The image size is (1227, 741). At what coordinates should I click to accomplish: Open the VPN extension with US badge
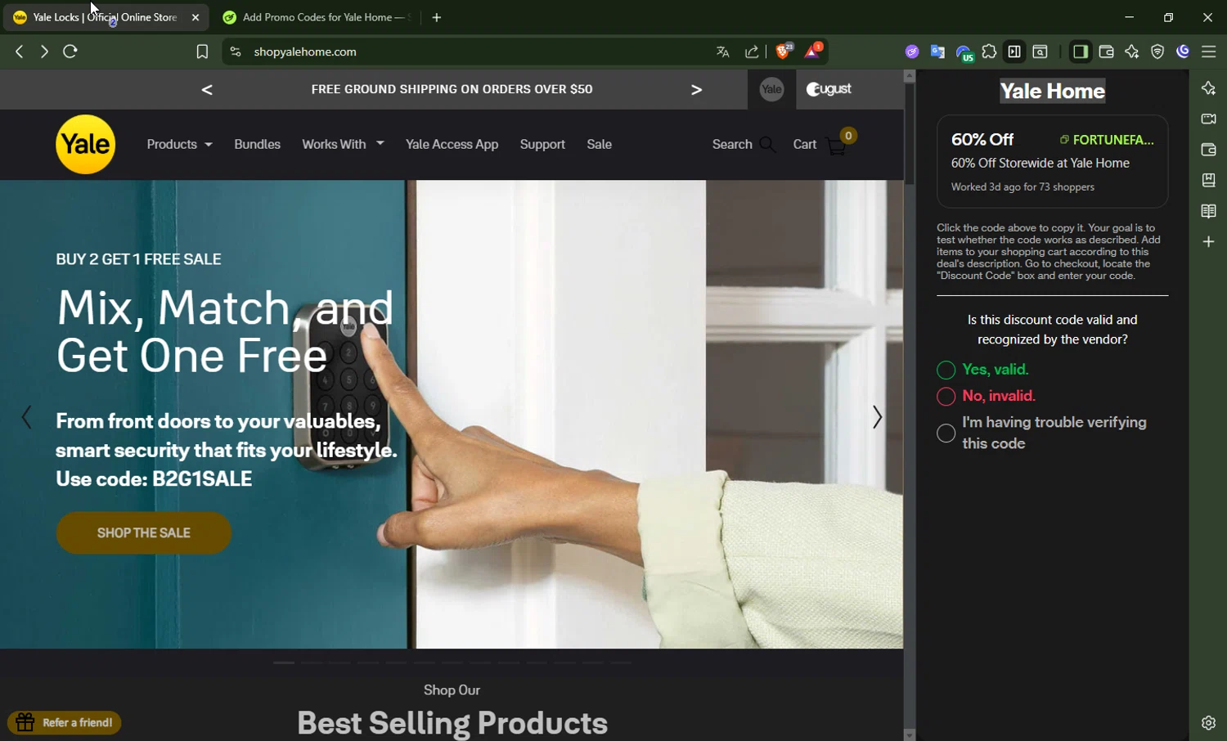click(964, 53)
